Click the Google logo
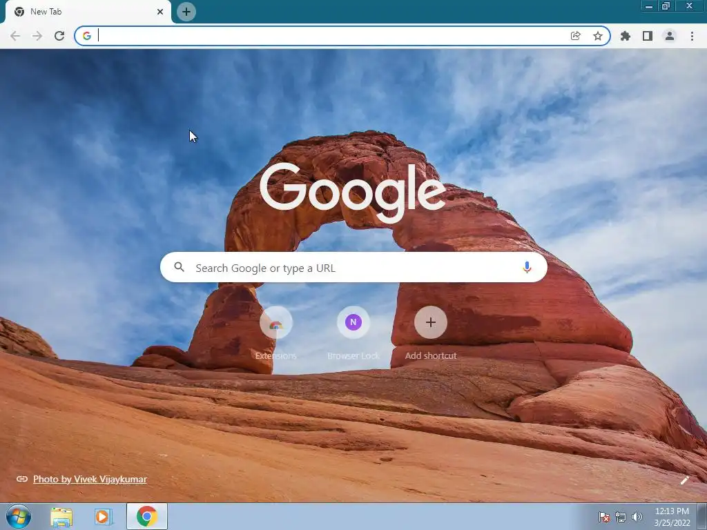 click(353, 193)
